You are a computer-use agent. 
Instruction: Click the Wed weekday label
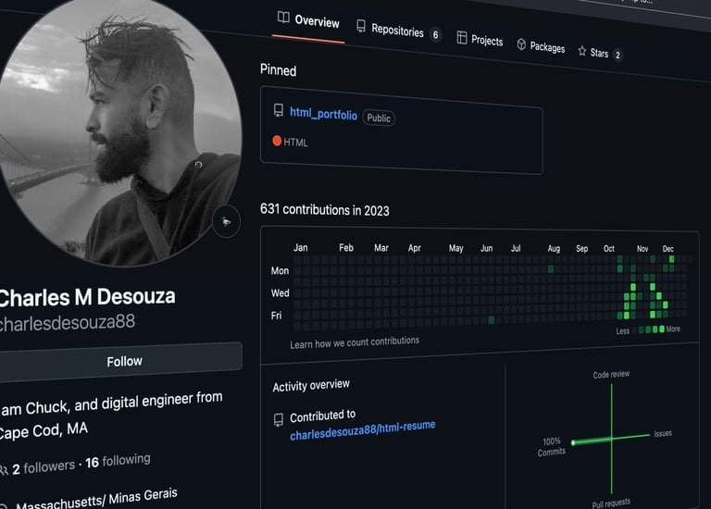click(281, 293)
